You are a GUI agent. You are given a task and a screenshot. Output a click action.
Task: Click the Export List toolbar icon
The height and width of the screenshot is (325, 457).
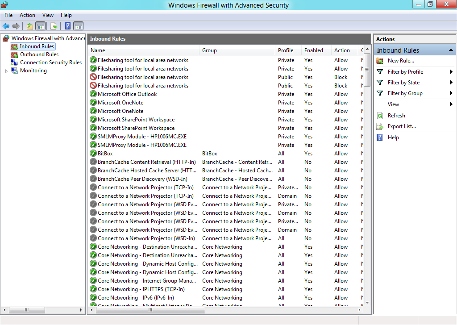point(54,26)
